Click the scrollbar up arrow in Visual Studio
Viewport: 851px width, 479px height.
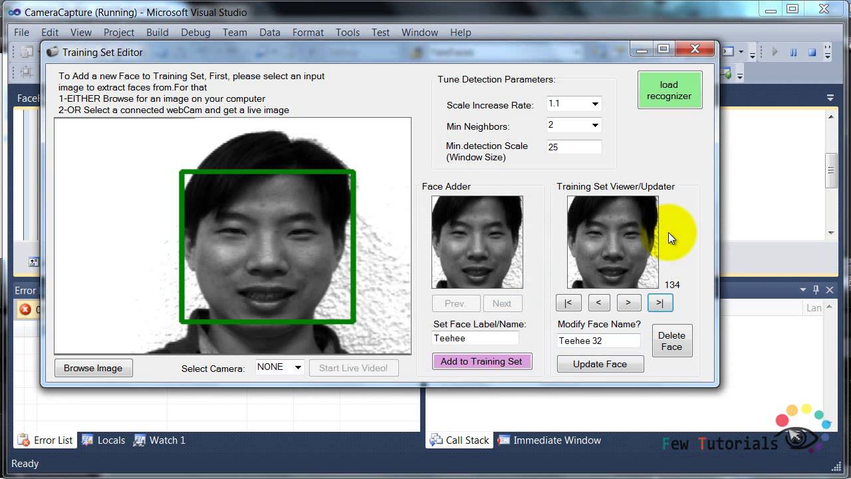[831, 116]
